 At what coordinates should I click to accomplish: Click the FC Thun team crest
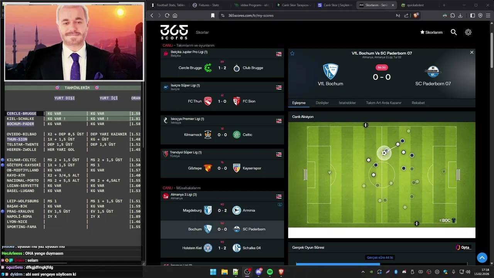(208, 101)
